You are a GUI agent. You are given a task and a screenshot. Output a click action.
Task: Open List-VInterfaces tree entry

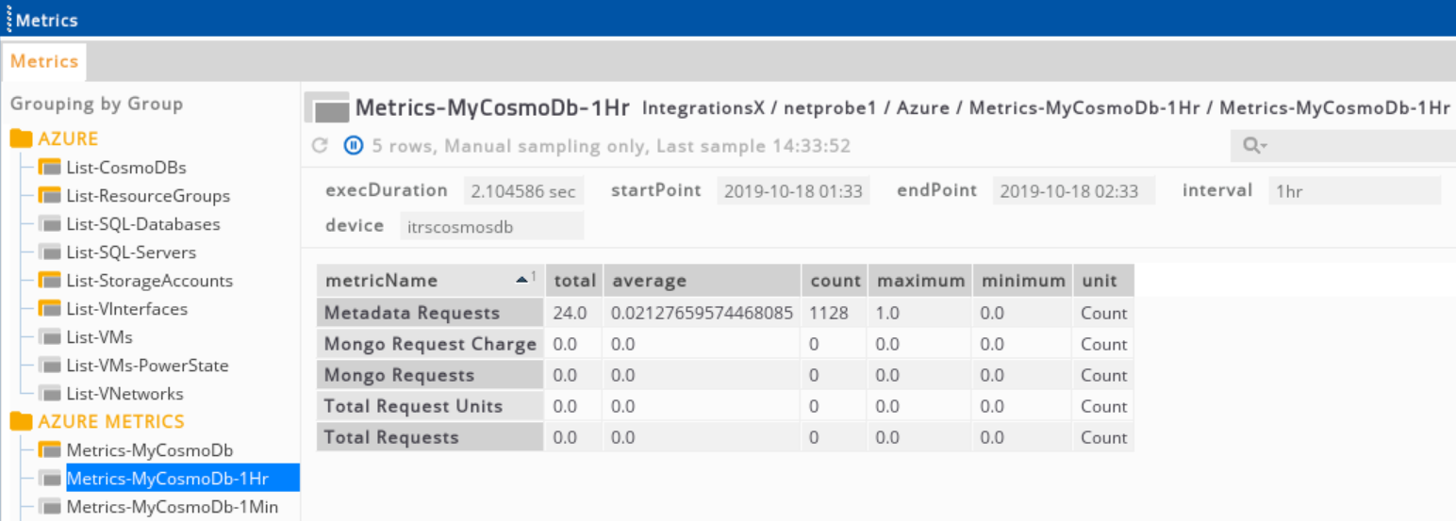tap(126, 309)
